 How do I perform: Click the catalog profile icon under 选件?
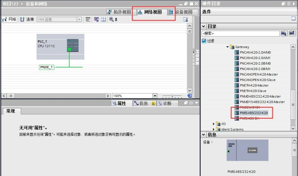292,19
